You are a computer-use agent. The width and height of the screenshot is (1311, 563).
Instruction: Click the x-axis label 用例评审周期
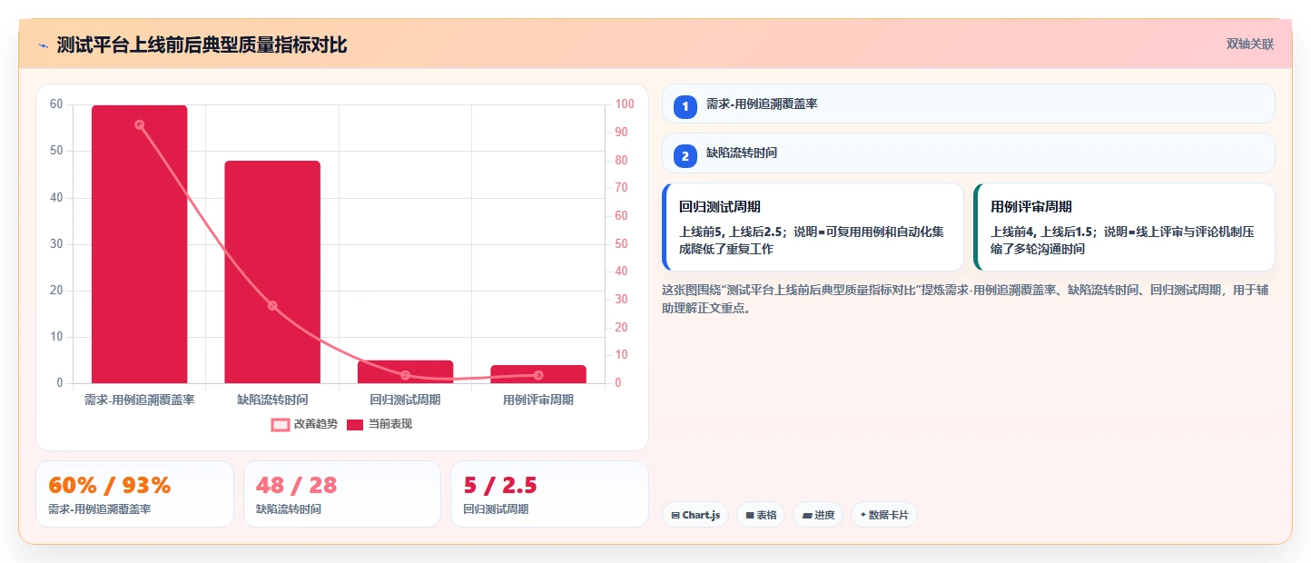[538, 400]
